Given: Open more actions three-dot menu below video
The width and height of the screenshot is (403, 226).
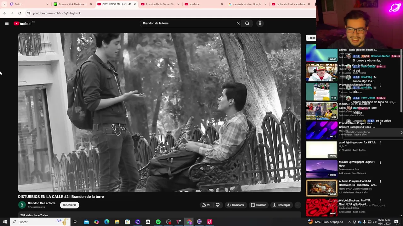Looking at the screenshot, I should pos(298,205).
